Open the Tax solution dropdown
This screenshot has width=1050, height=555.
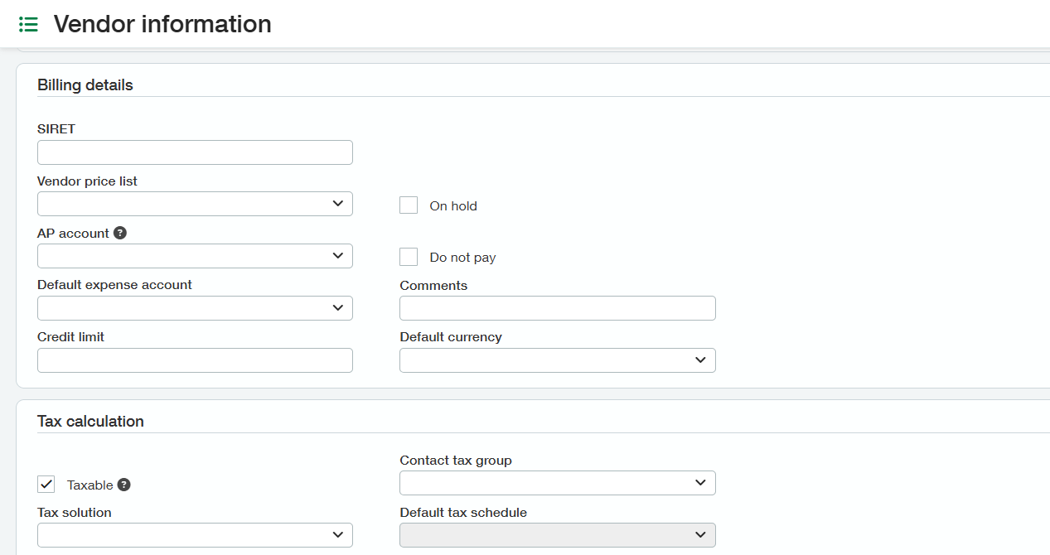pyautogui.click(x=195, y=535)
